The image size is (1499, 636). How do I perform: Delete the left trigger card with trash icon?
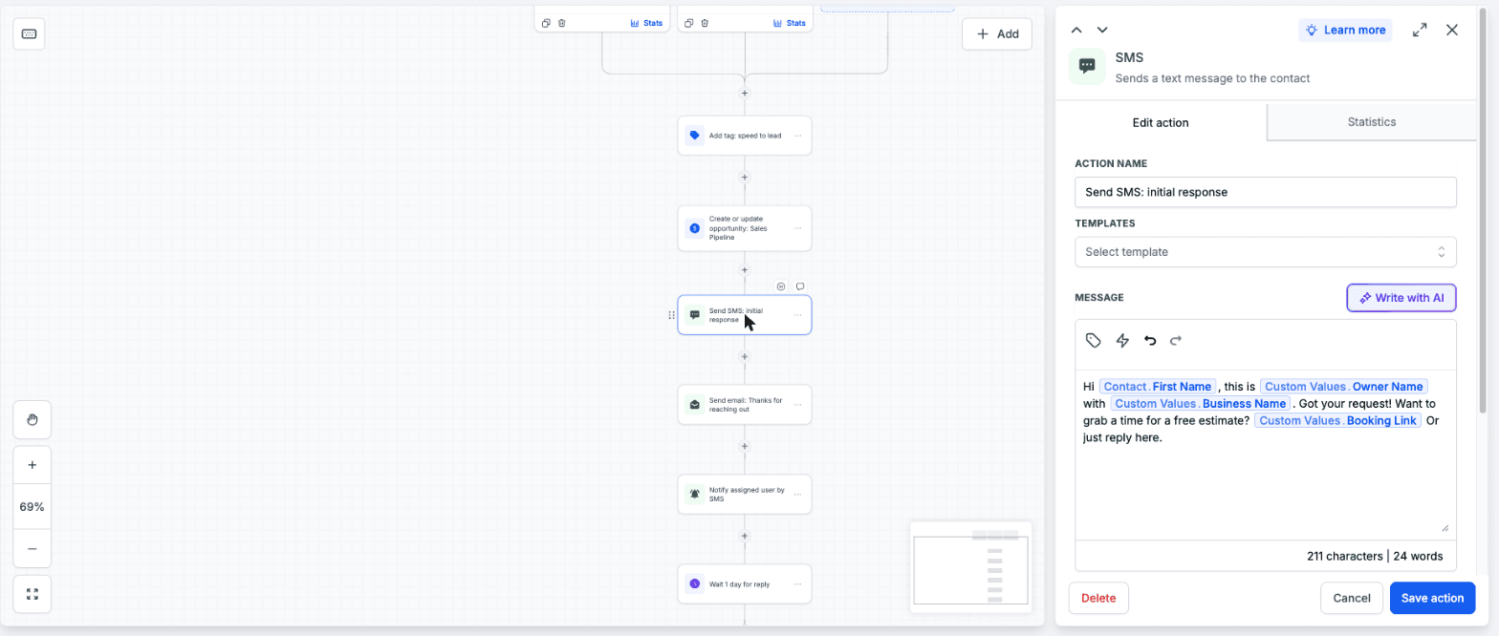(x=562, y=23)
